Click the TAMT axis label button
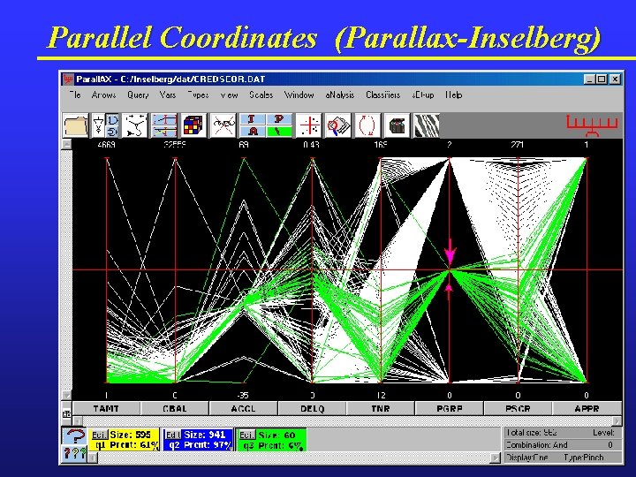 point(106,408)
